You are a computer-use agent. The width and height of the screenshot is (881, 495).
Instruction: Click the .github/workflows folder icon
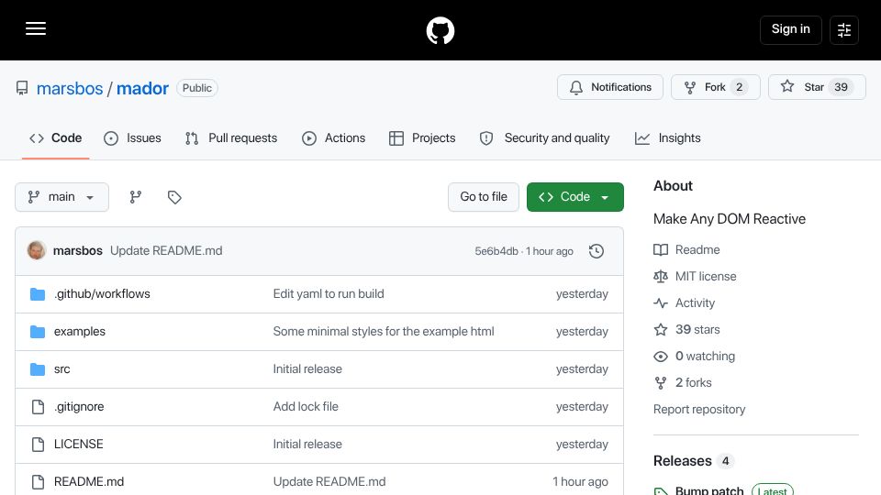38,294
